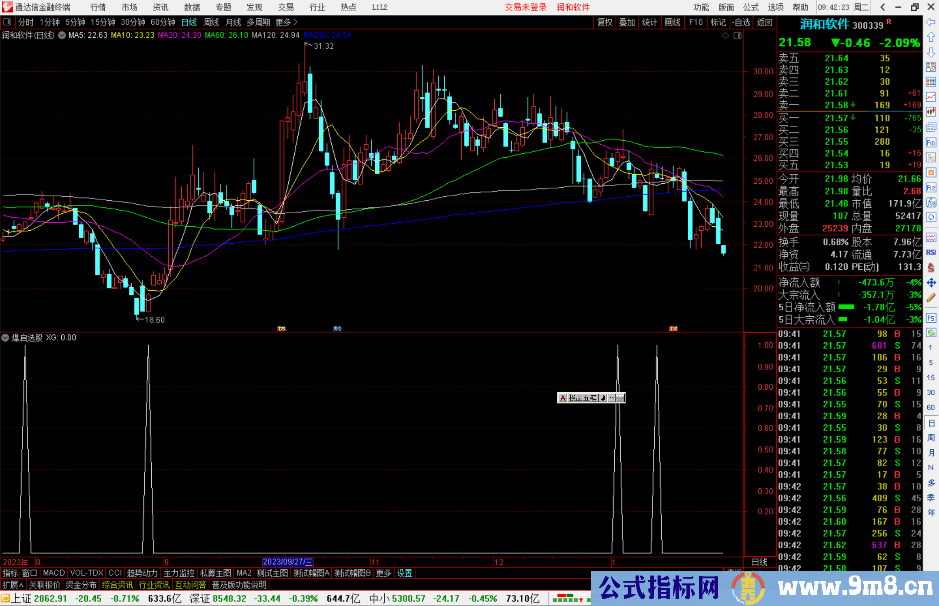Screen dimensions: 939x606
Task: Open the RSI indicator sidebar icon
Action: (931, 252)
